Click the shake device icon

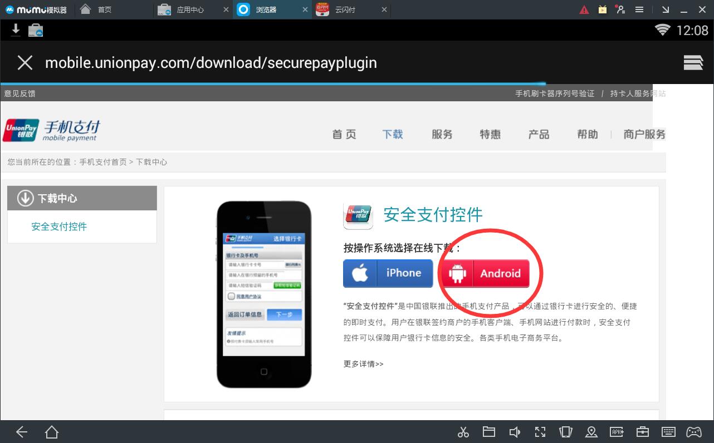[x=566, y=432]
